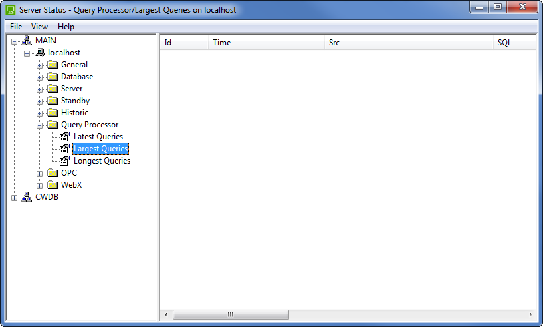Select the Server label
The image size is (543, 327).
pos(72,89)
